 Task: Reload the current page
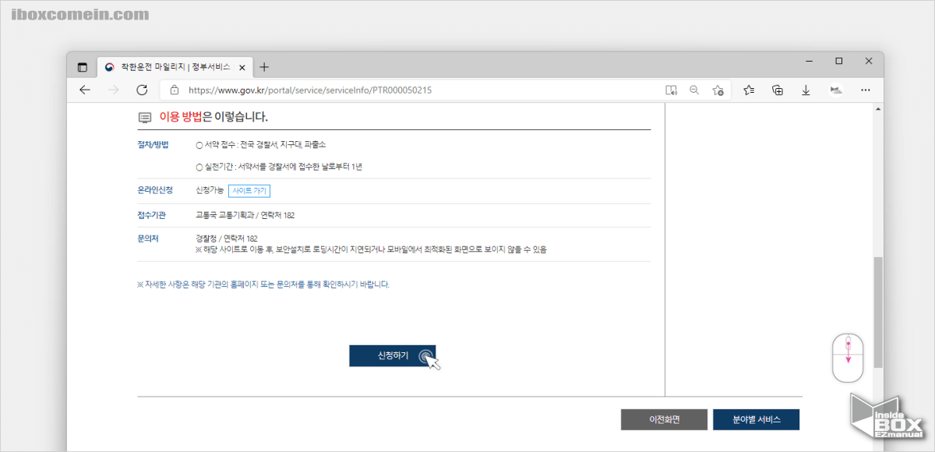click(141, 90)
